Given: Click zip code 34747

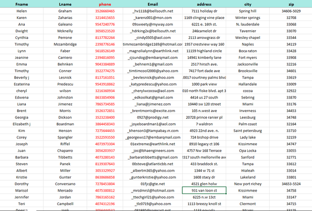Looking at the screenshot, I should (291, 144).
